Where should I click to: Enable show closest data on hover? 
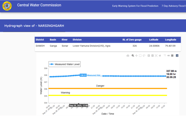point(168,56)
